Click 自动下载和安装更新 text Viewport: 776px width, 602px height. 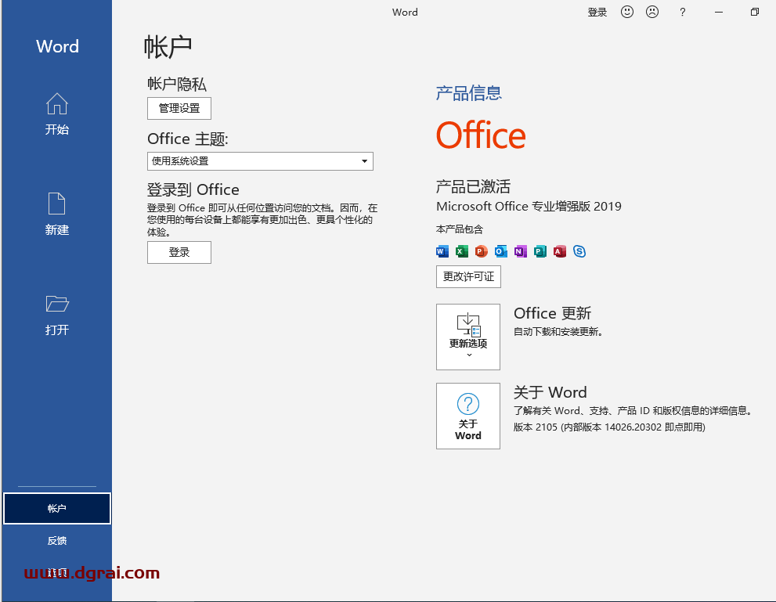click(558, 331)
